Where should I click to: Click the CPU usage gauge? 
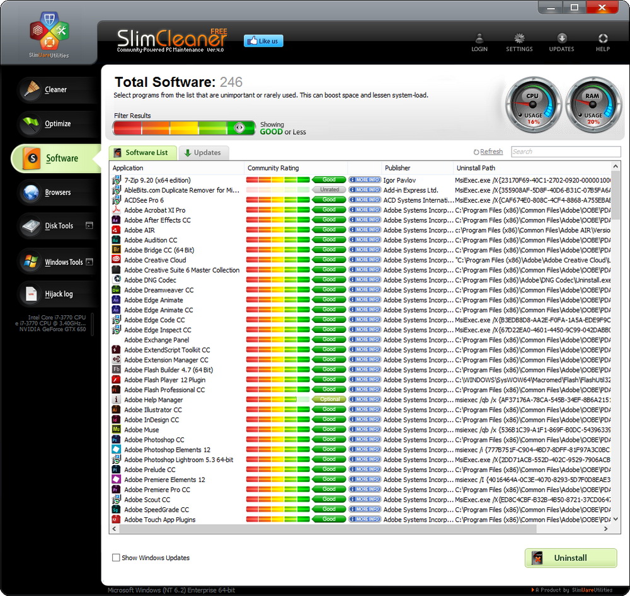pos(533,105)
